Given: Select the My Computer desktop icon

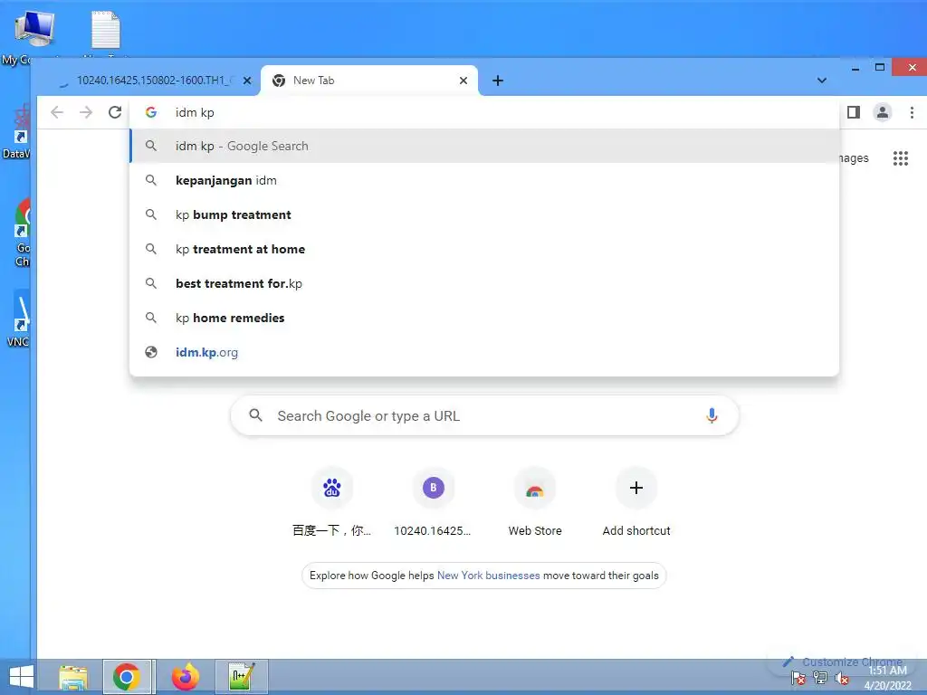Looking at the screenshot, I should pyautogui.click(x=33, y=36).
